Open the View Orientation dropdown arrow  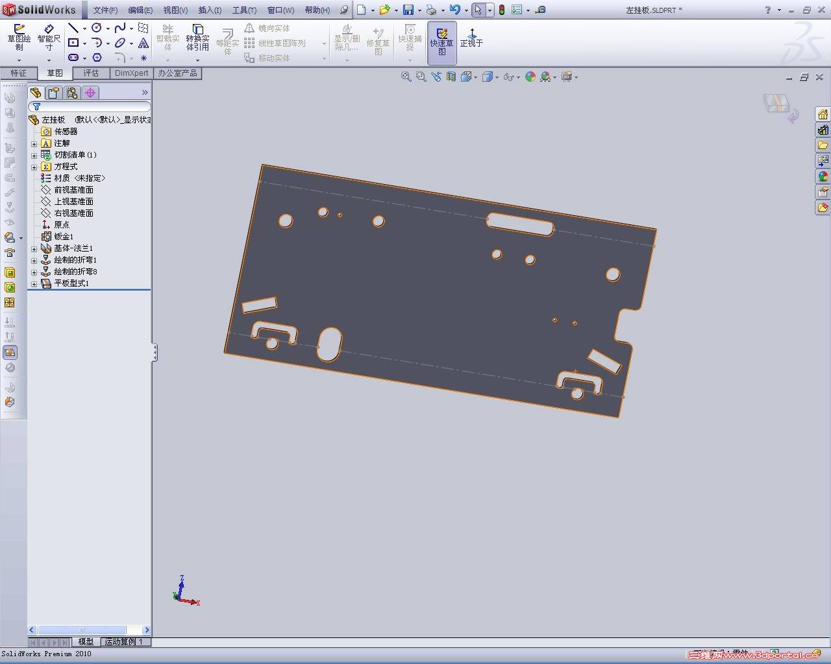[476, 77]
